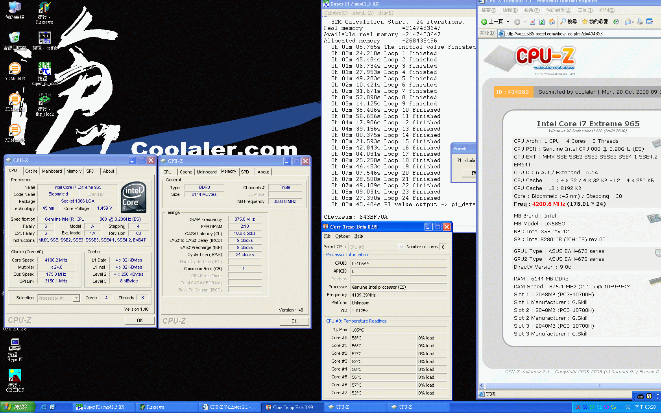This screenshot has height=413, width=661.
Task: Launch the 3DMark03 desktop shortcut
Action: (15, 72)
